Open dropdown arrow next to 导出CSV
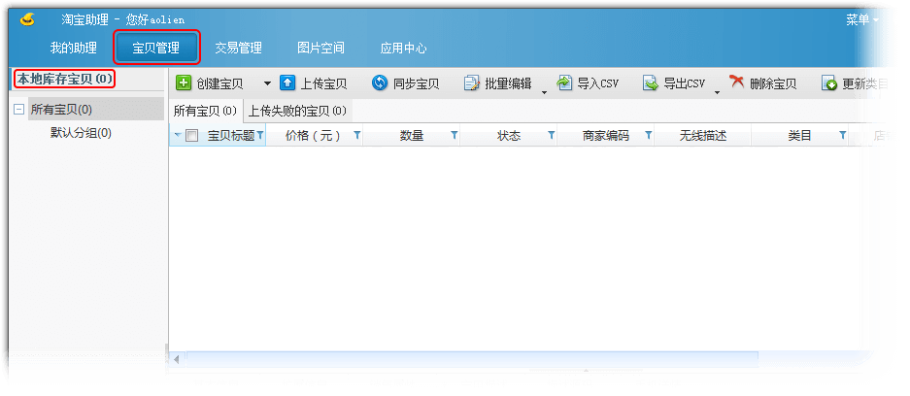Image resolution: width=910 pixels, height=396 pixels. click(x=718, y=91)
